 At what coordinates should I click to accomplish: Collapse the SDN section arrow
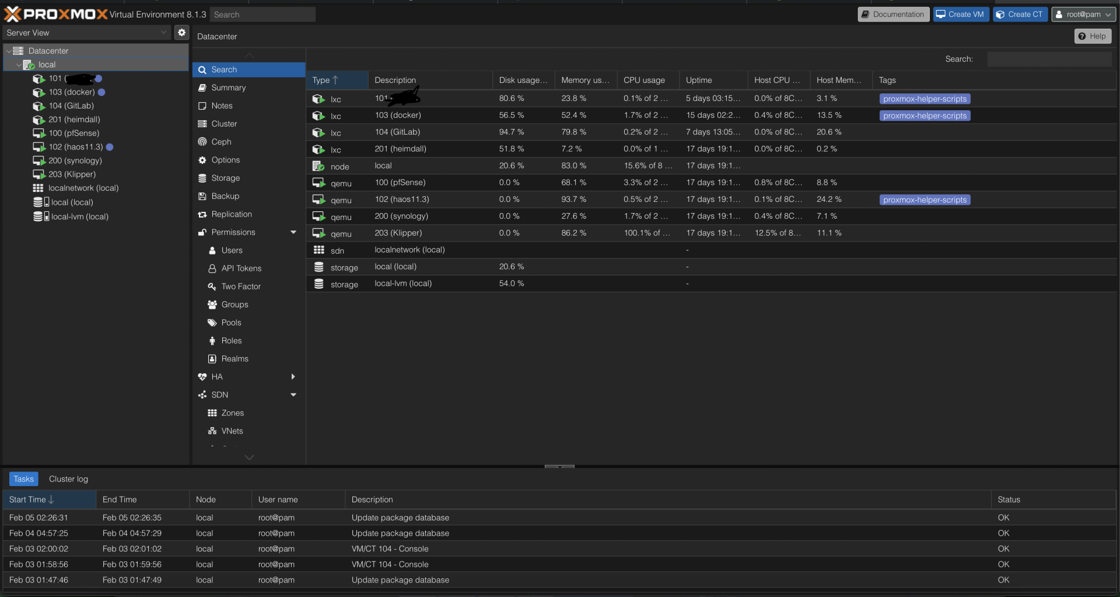tap(293, 395)
